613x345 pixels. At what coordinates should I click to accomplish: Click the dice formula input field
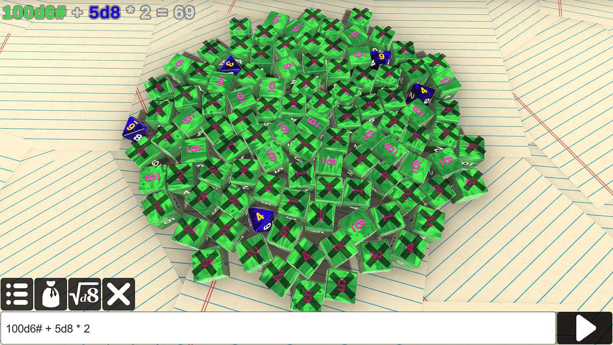[x=278, y=328]
